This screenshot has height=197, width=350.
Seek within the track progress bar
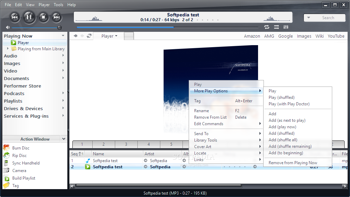tap(167, 27)
